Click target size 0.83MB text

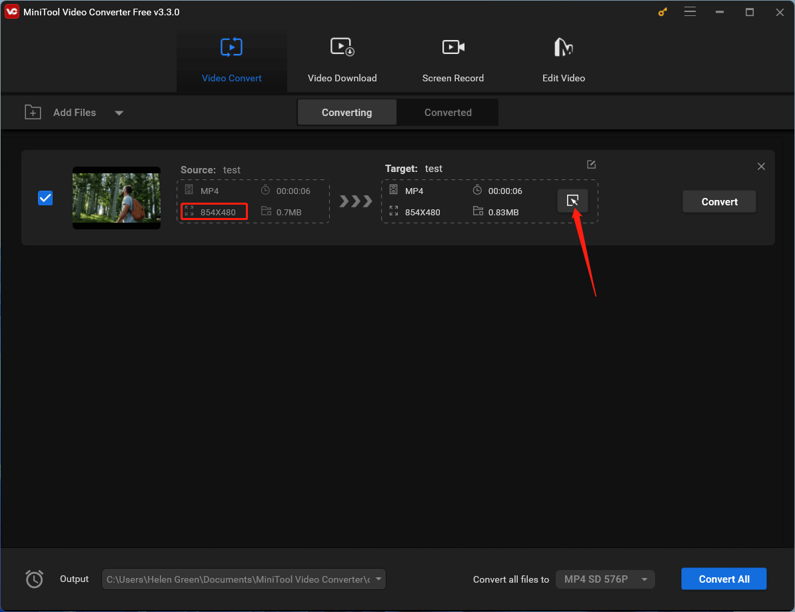pos(504,213)
